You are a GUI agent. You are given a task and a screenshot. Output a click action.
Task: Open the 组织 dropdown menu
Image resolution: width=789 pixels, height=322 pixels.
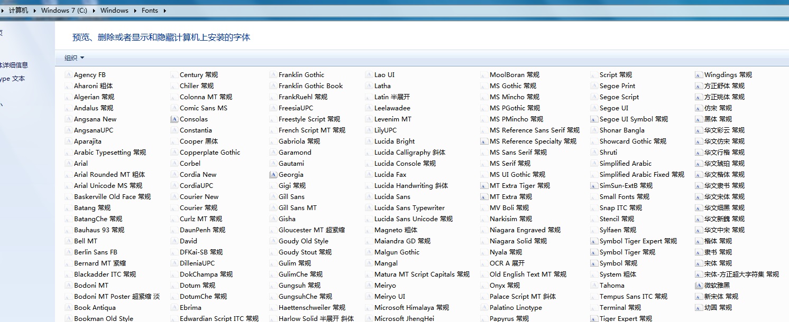click(74, 58)
